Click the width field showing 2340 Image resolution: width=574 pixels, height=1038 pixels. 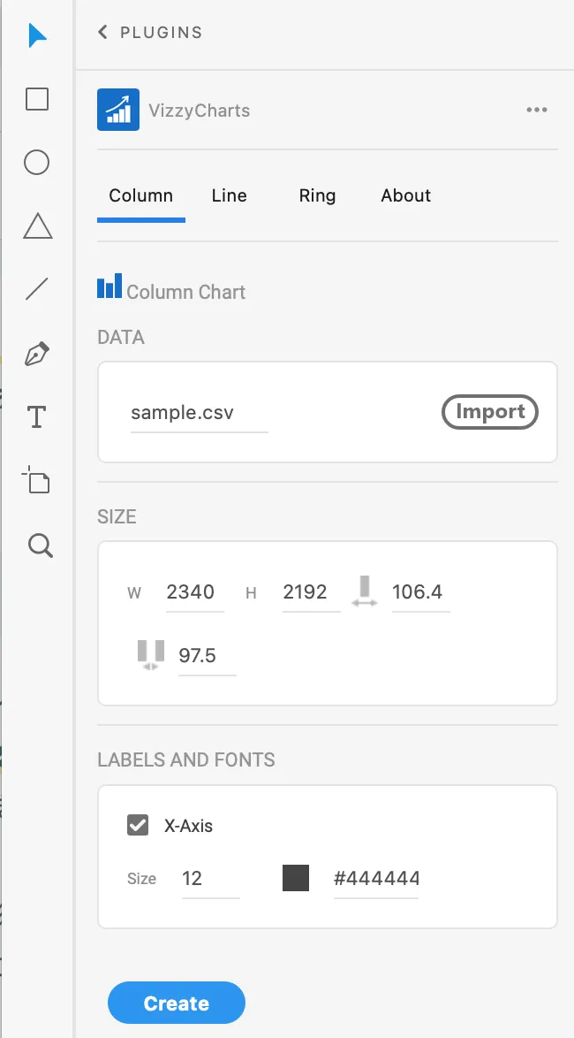194,592
